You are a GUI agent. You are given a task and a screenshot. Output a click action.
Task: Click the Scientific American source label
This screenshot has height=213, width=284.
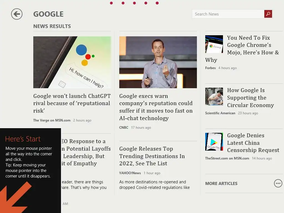[220, 113]
